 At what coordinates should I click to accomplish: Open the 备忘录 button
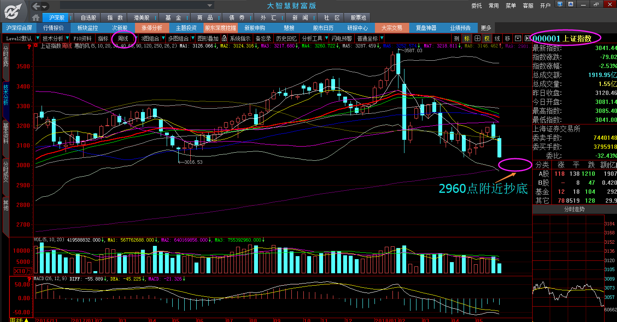click(x=264, y=38)
